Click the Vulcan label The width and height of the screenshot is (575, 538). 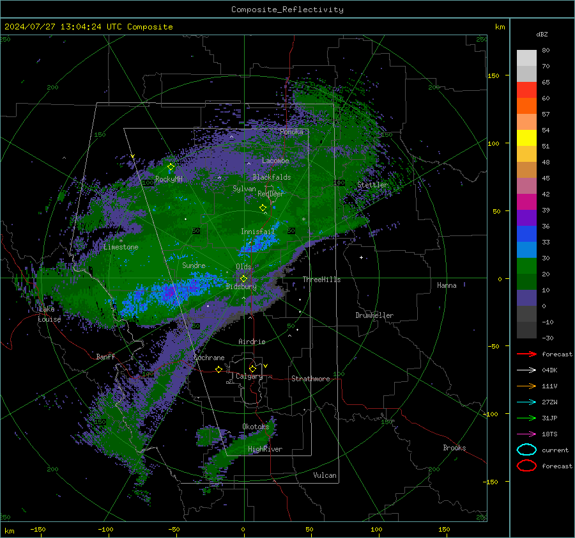(x=325, y=475)
